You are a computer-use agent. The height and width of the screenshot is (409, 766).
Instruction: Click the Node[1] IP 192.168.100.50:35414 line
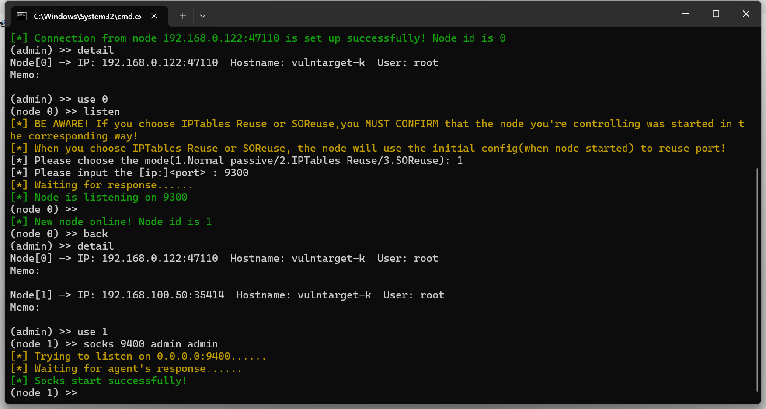227,295
